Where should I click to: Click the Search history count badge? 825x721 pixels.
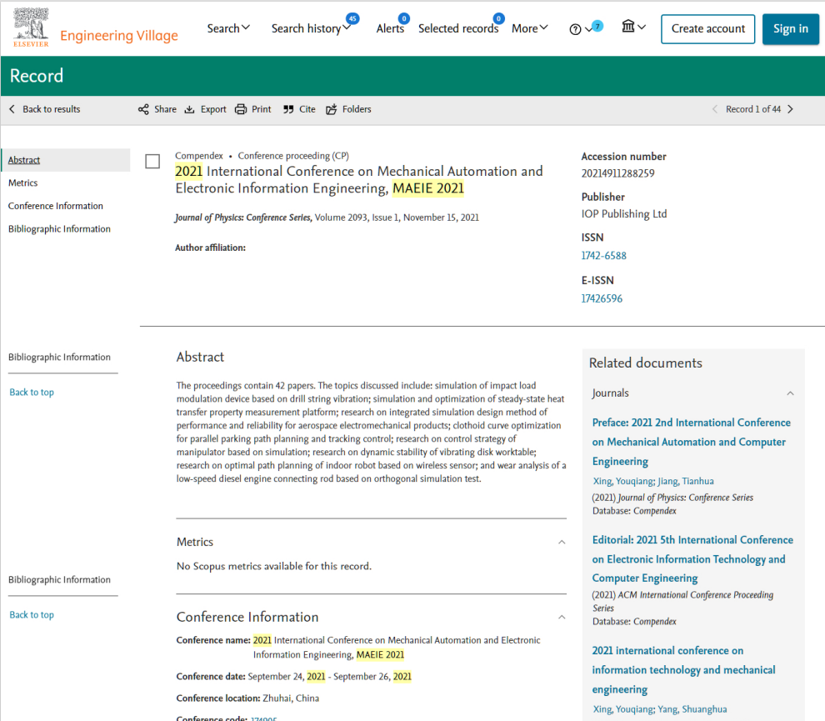tap(352, 19)
